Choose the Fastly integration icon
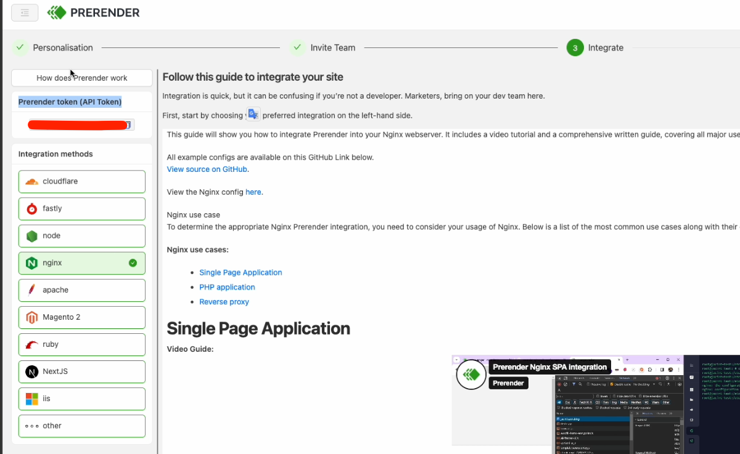 [32, 209]
